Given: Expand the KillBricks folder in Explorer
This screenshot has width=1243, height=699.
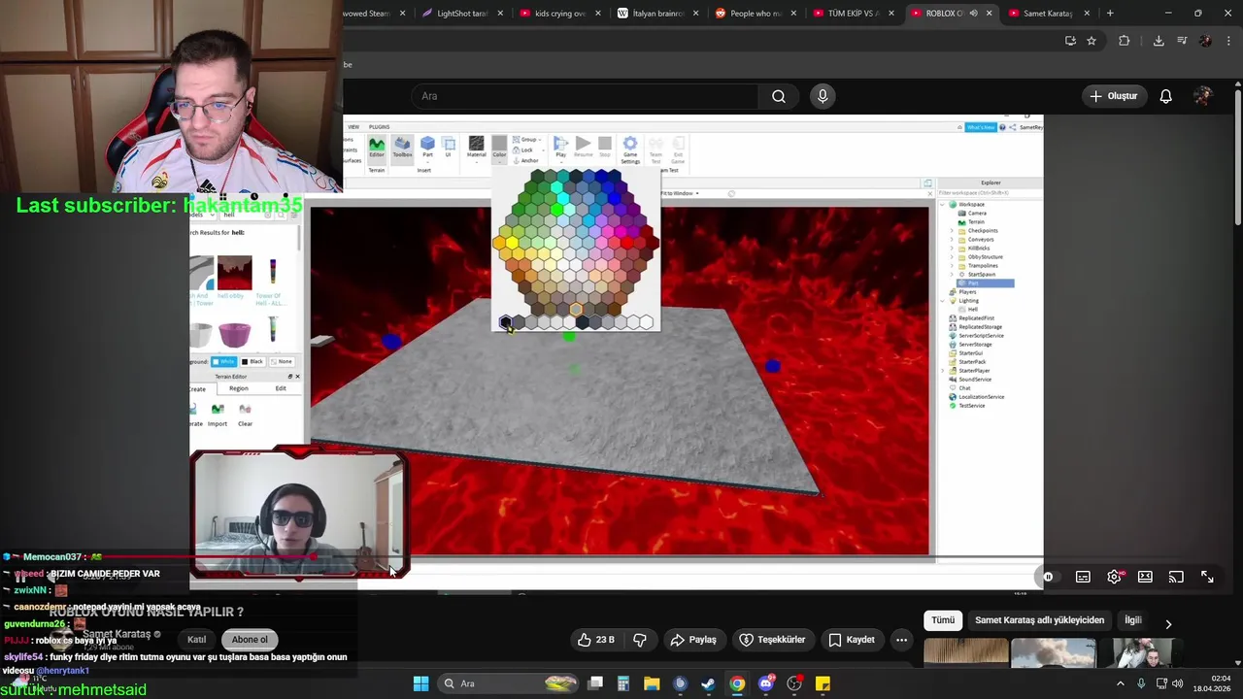Looking at the screenshot, I should [x=952, y=249].
